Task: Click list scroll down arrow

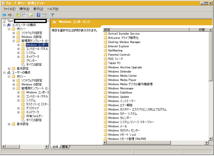Action: coord(211,139)
